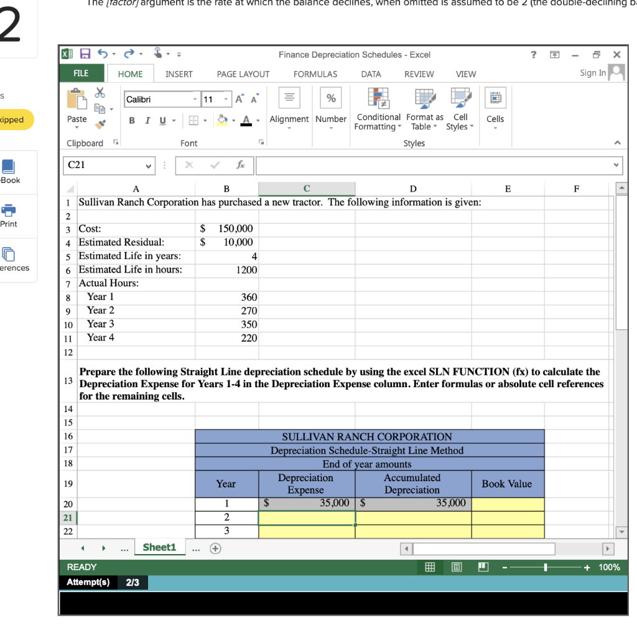Click Zoom In plus button
The height and width of the screenshot is (625, 637).
pos(587,567)
